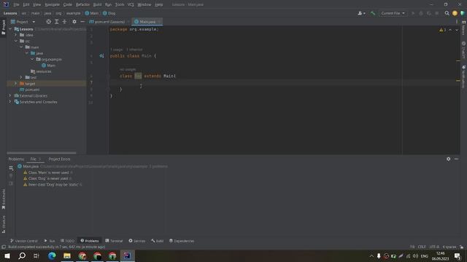
Task: Select File tab in Problems panel
Action: point(36,159)
